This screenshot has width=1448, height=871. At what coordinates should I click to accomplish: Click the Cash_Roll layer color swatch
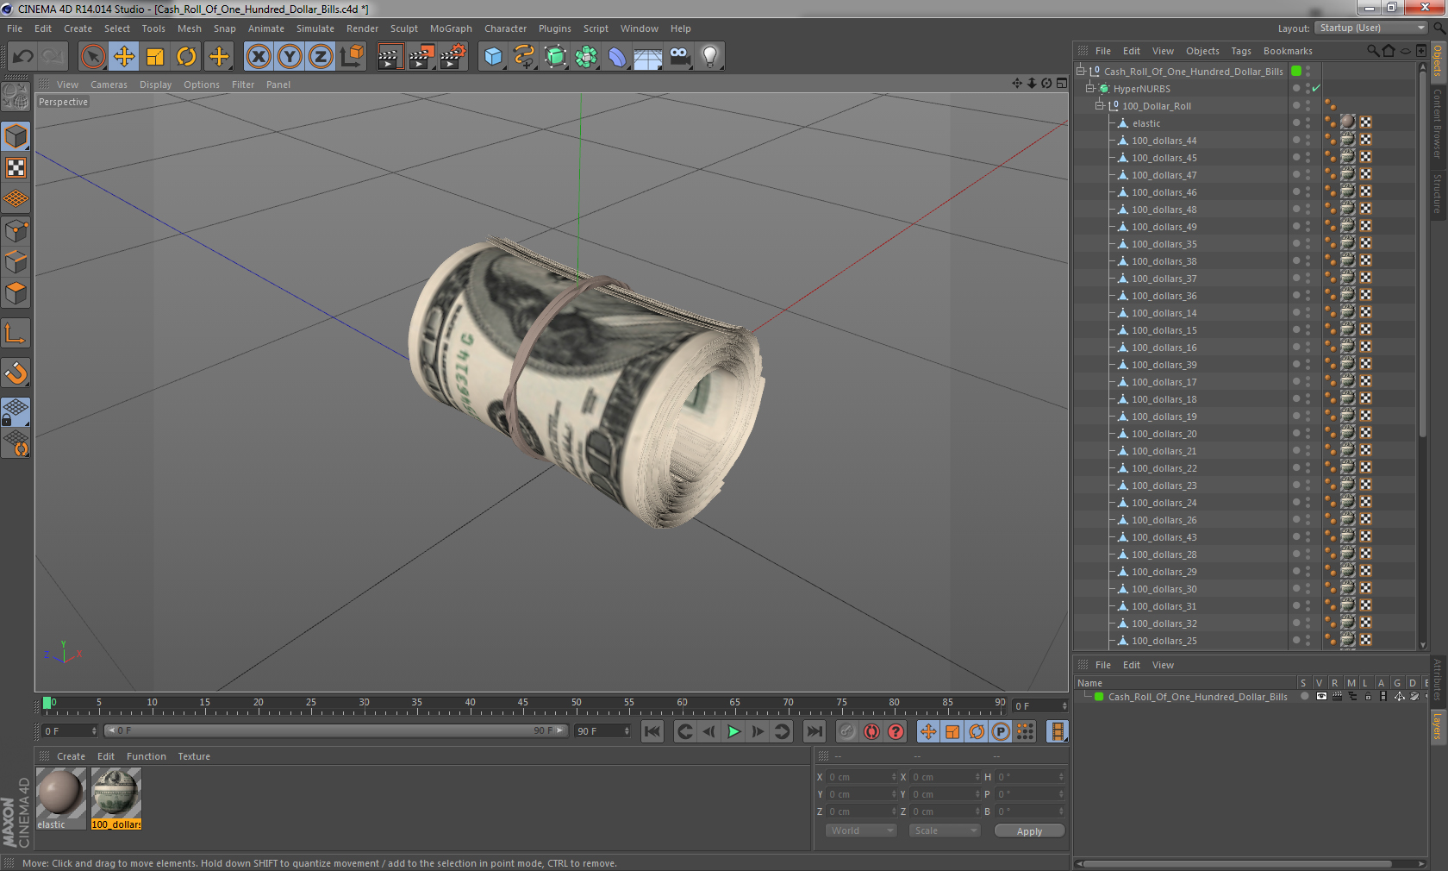pos(1099,697)
